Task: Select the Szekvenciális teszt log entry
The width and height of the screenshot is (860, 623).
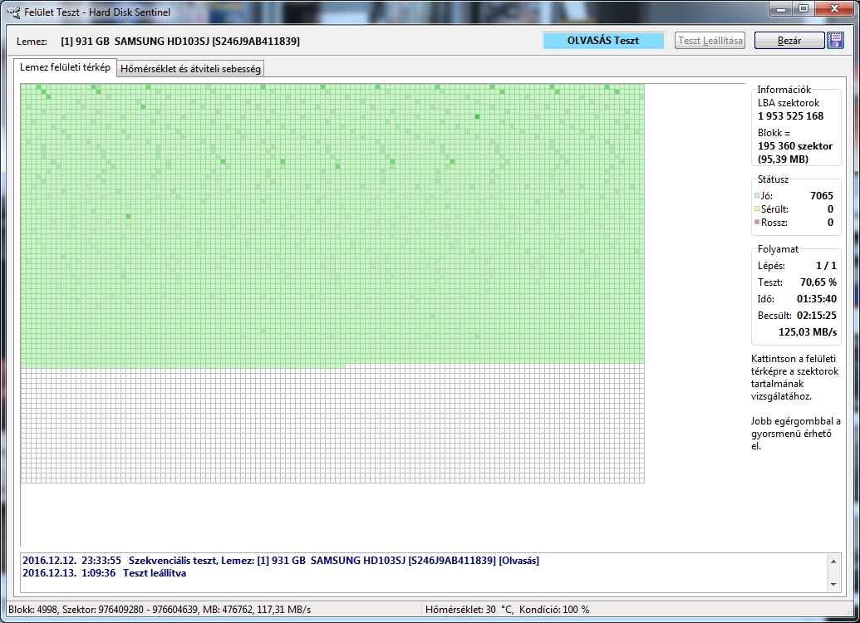Action: [x=281, y=561]
